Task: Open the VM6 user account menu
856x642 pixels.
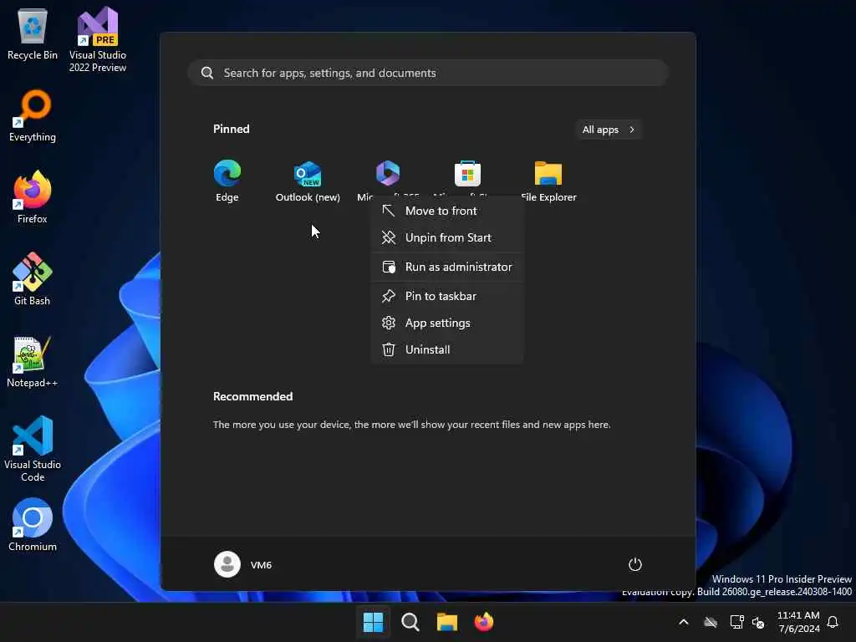Action: tap(243, 564)
